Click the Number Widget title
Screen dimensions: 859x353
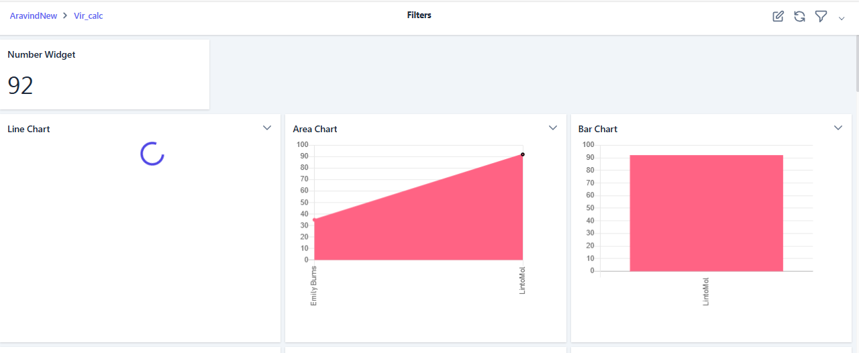pyautogui.click(x=42, y=55)
